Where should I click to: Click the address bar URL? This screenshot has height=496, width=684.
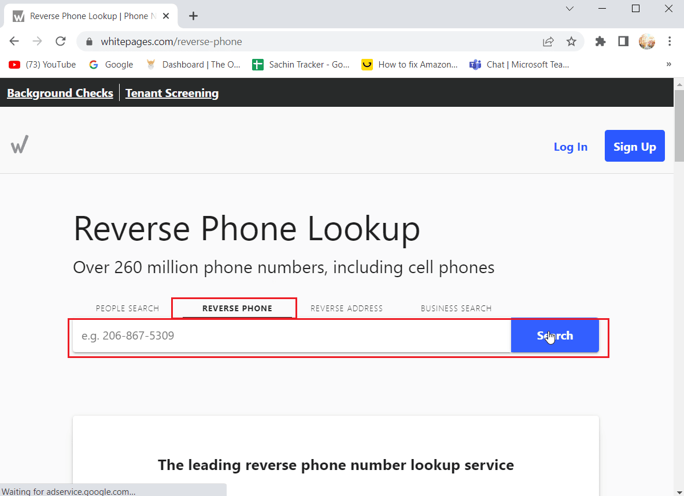[172, 42]
